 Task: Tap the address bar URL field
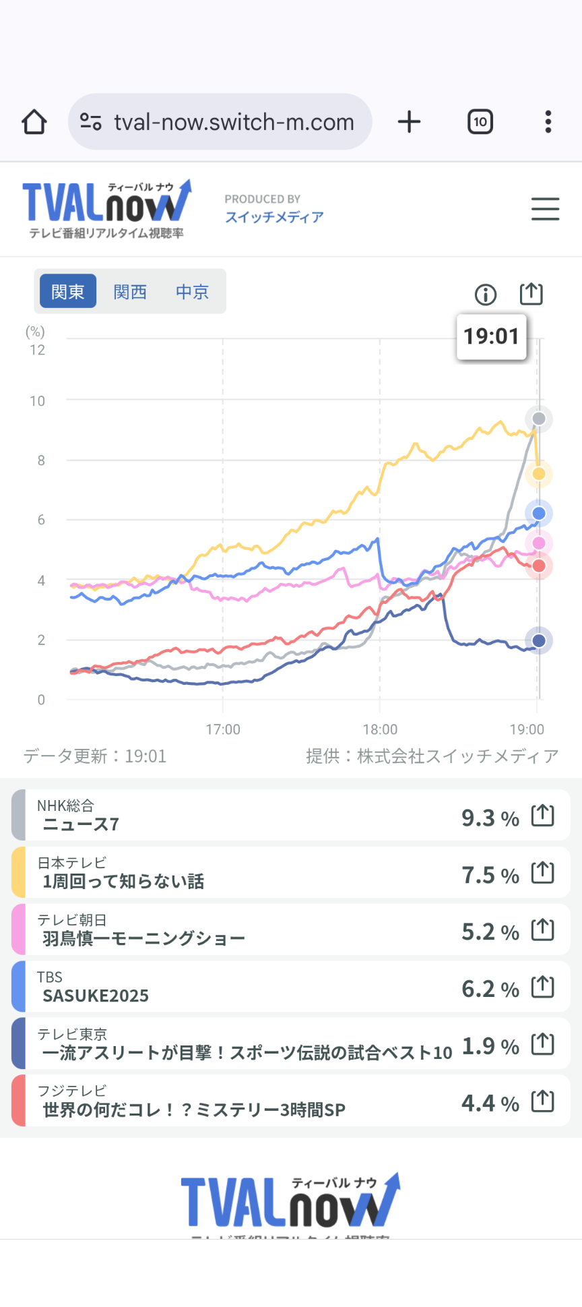[x=234, y=122]
